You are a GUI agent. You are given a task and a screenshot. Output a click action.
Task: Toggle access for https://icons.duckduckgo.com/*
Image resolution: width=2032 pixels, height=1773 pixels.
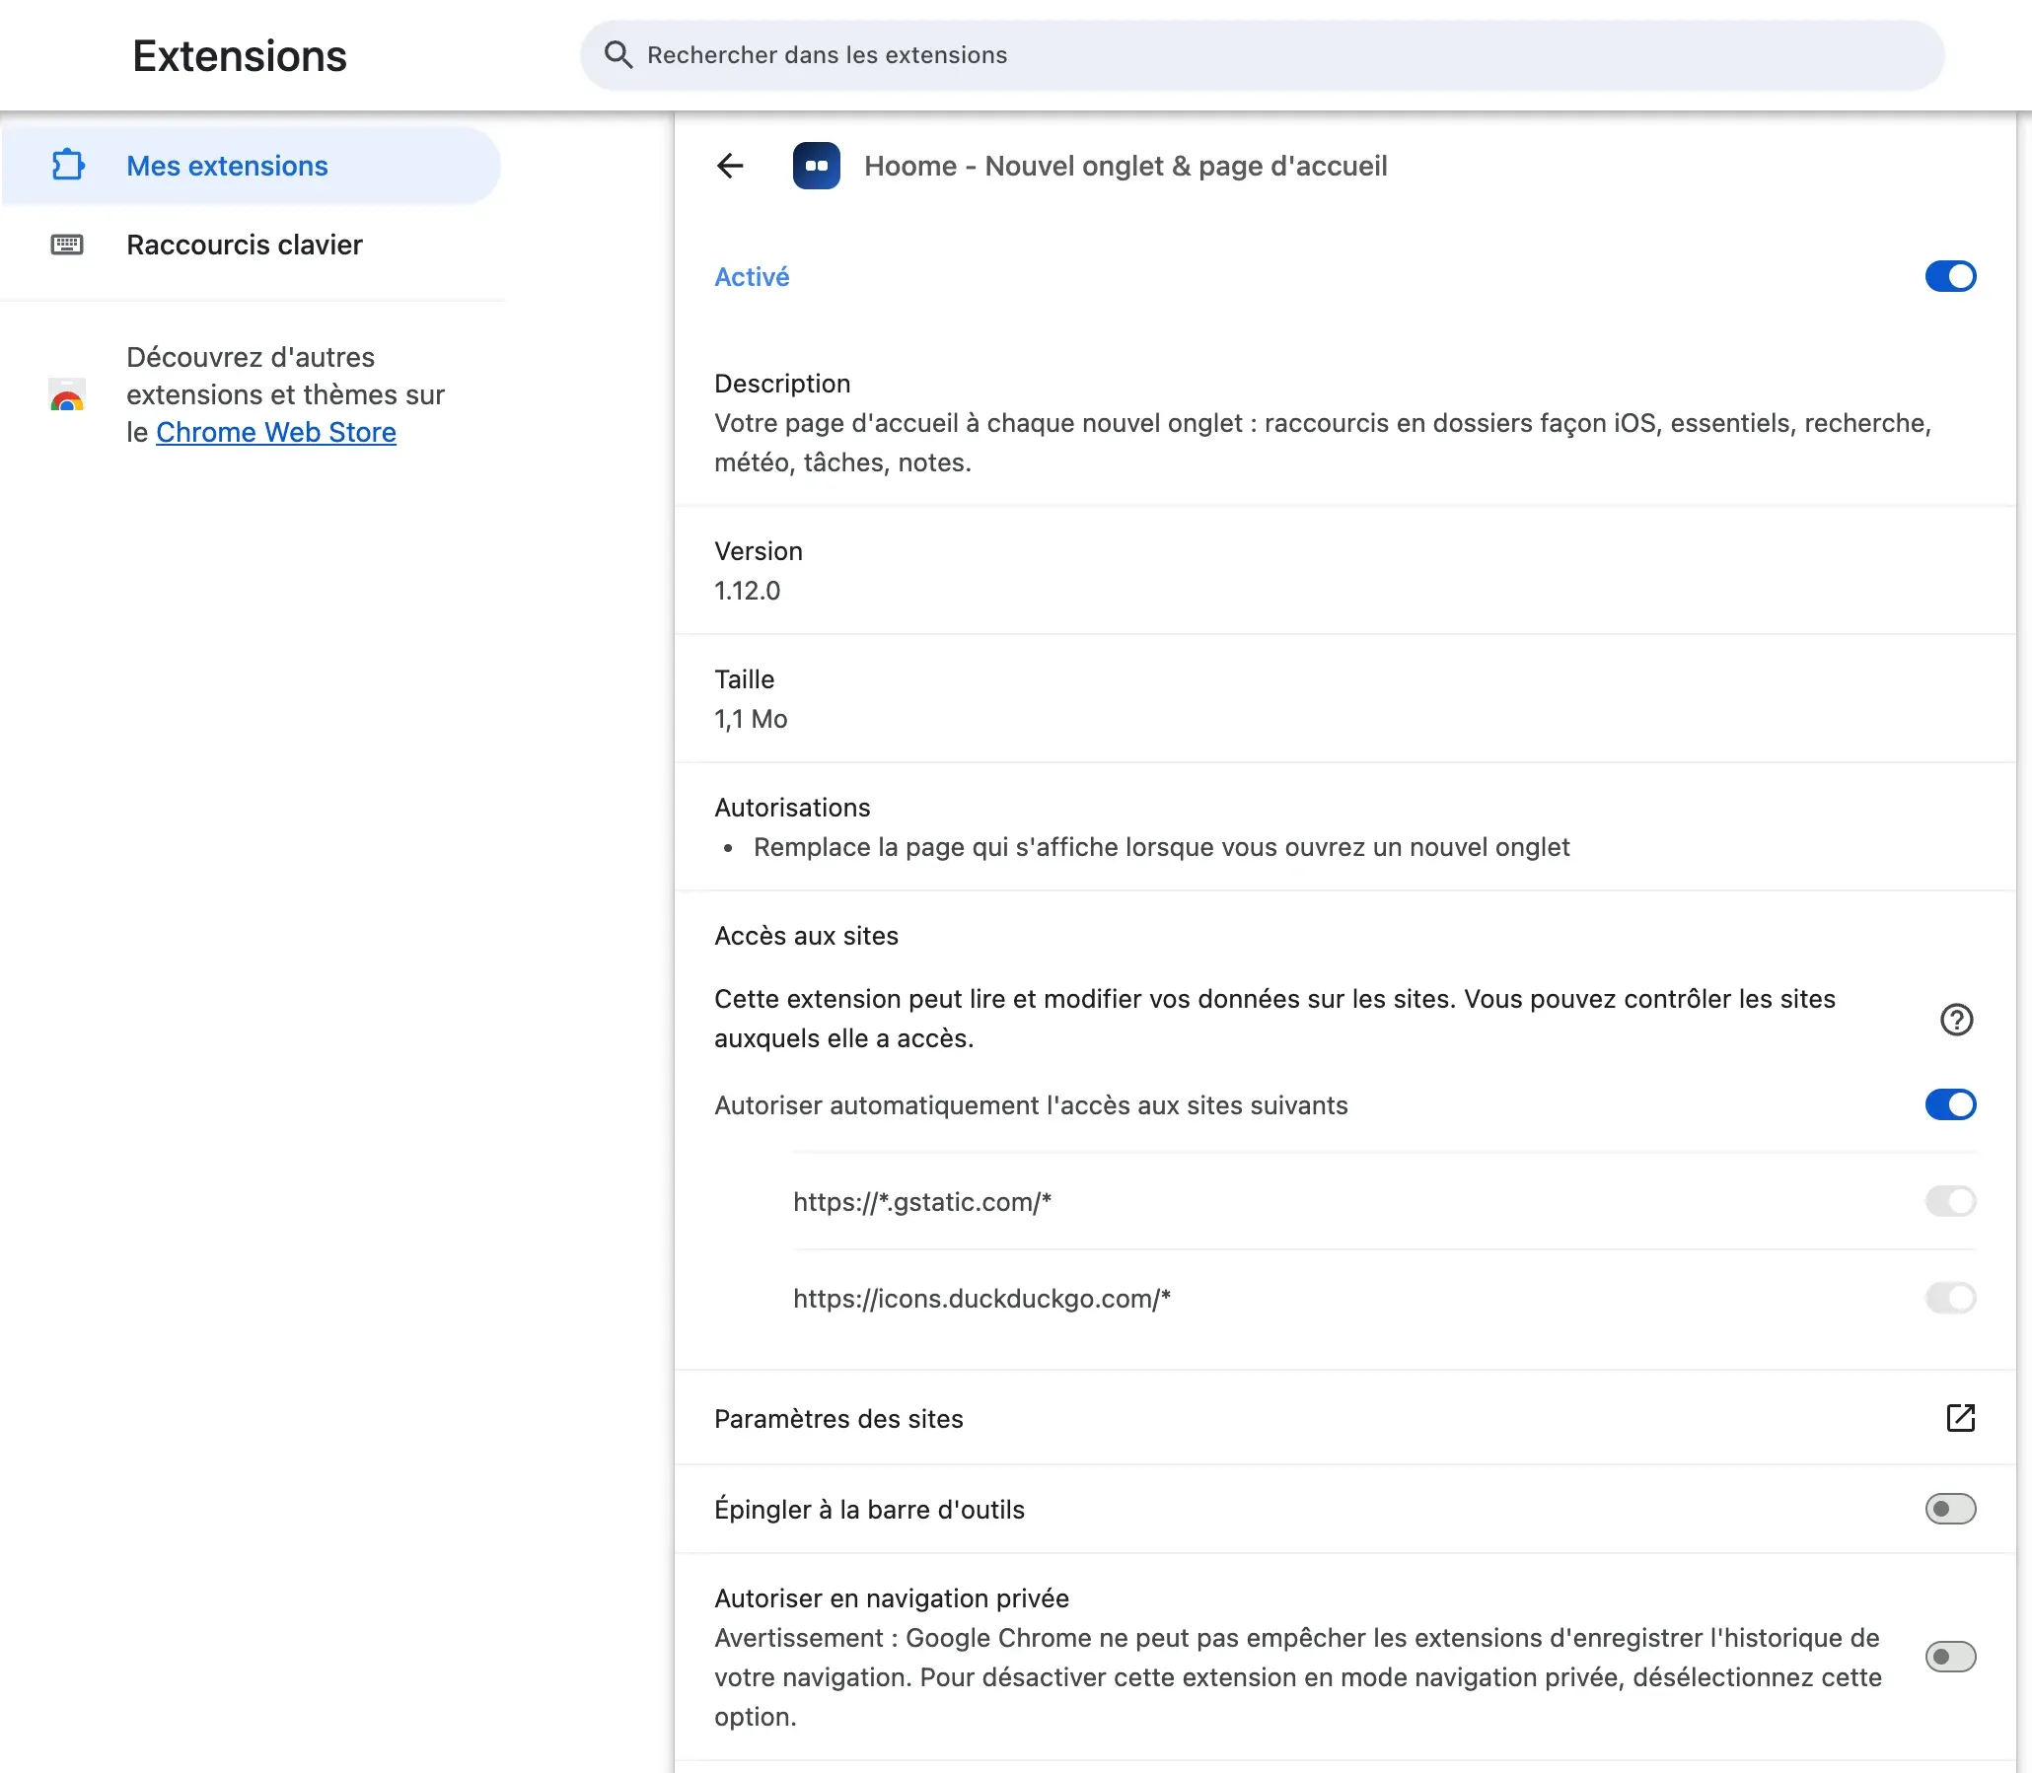click(1950, 1298)
